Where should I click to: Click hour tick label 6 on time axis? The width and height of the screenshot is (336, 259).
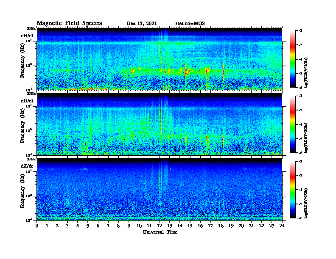98,226
